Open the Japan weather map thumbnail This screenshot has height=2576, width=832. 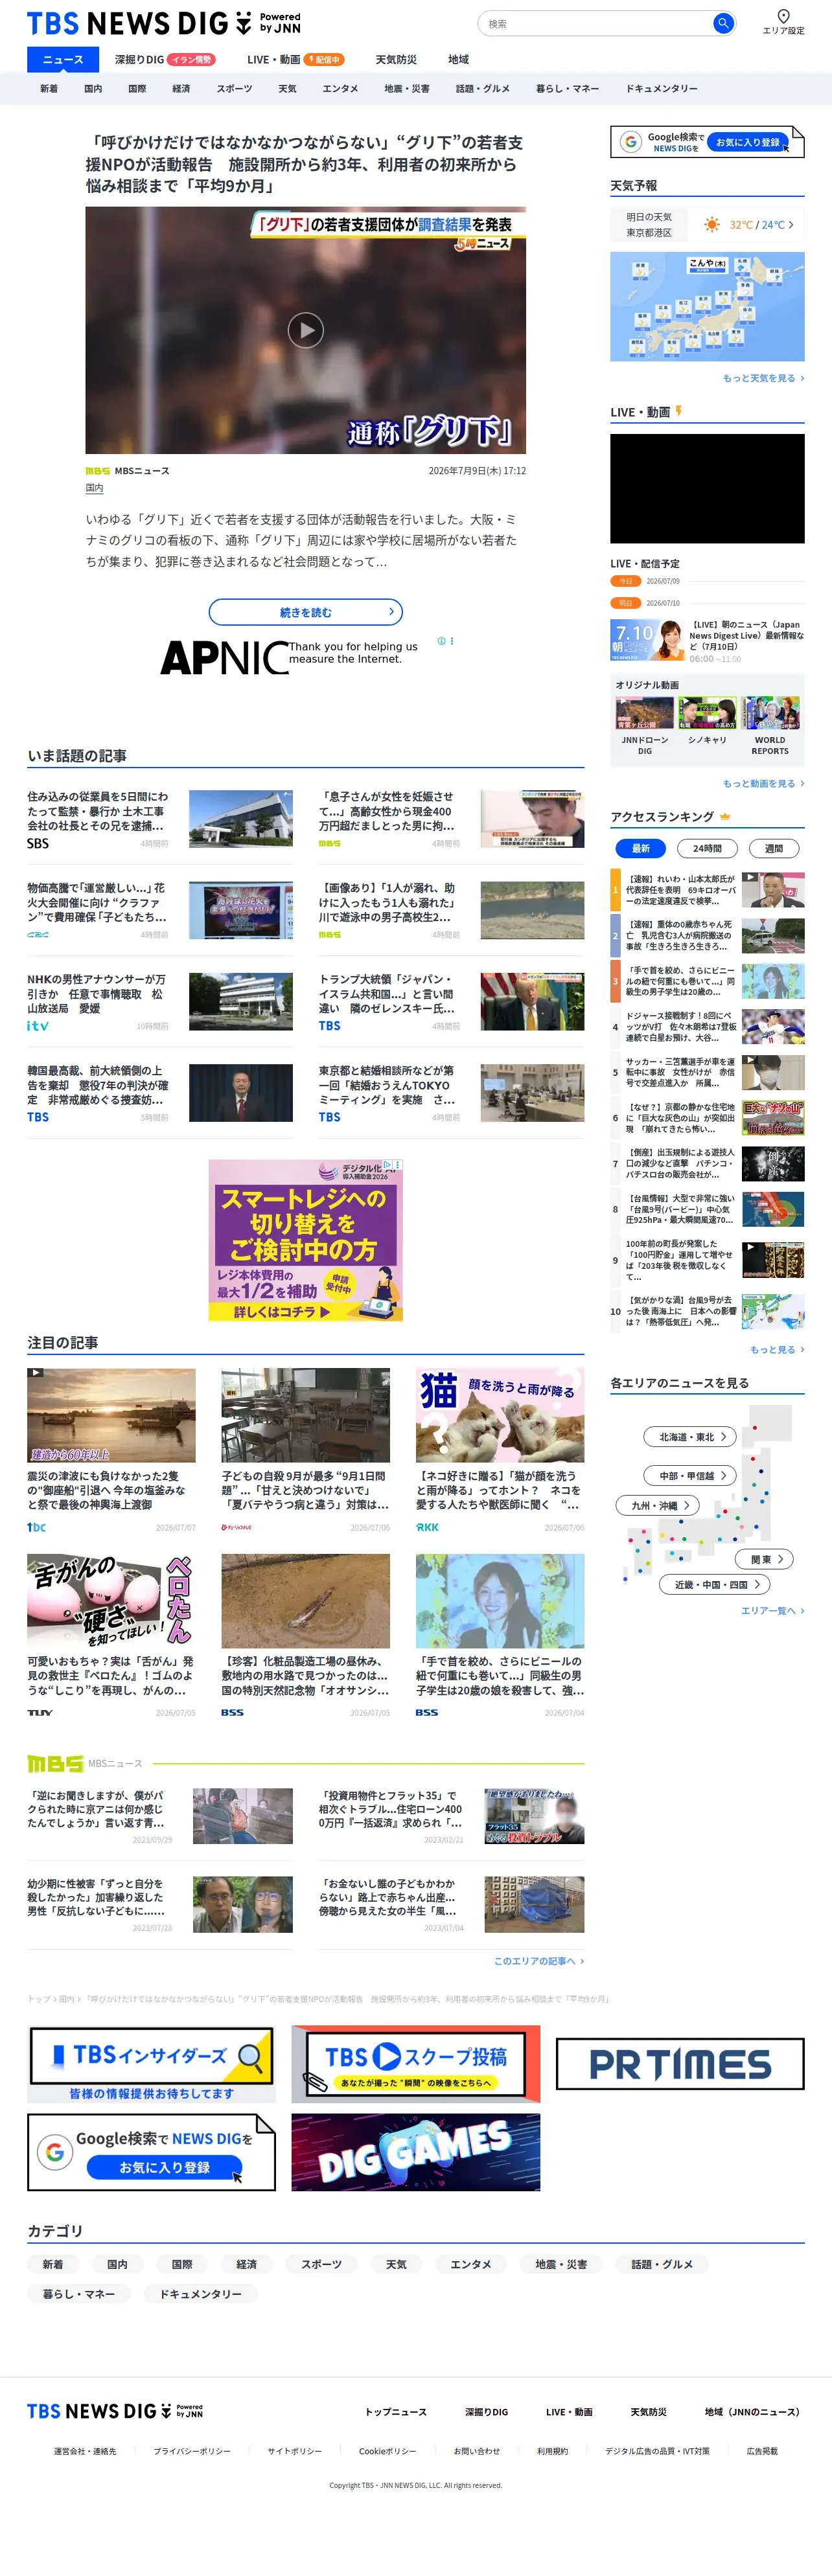pyautogui.click(x=707, y=307)
